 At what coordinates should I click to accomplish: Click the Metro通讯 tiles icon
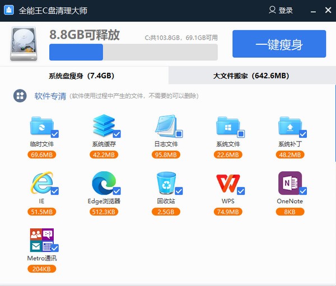coord(41,240)
